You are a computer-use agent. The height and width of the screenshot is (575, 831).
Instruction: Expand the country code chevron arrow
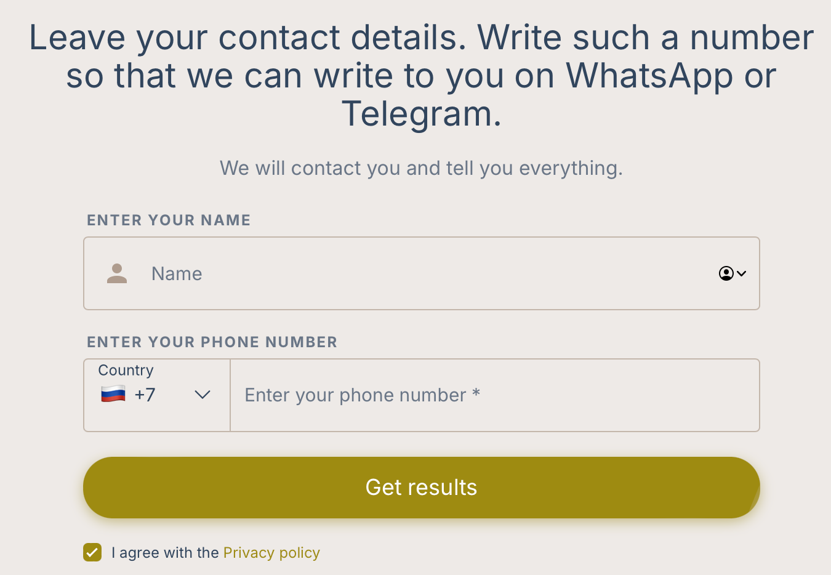tap(203, 395)
